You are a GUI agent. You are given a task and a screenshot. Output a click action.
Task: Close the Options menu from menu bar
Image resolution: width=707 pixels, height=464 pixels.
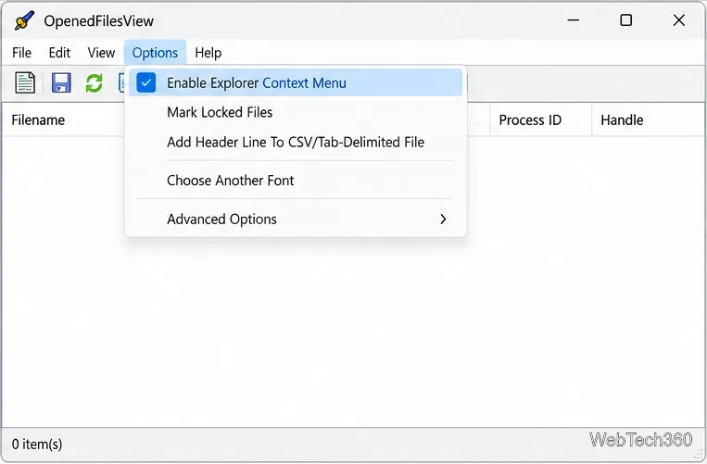point(155,53)
